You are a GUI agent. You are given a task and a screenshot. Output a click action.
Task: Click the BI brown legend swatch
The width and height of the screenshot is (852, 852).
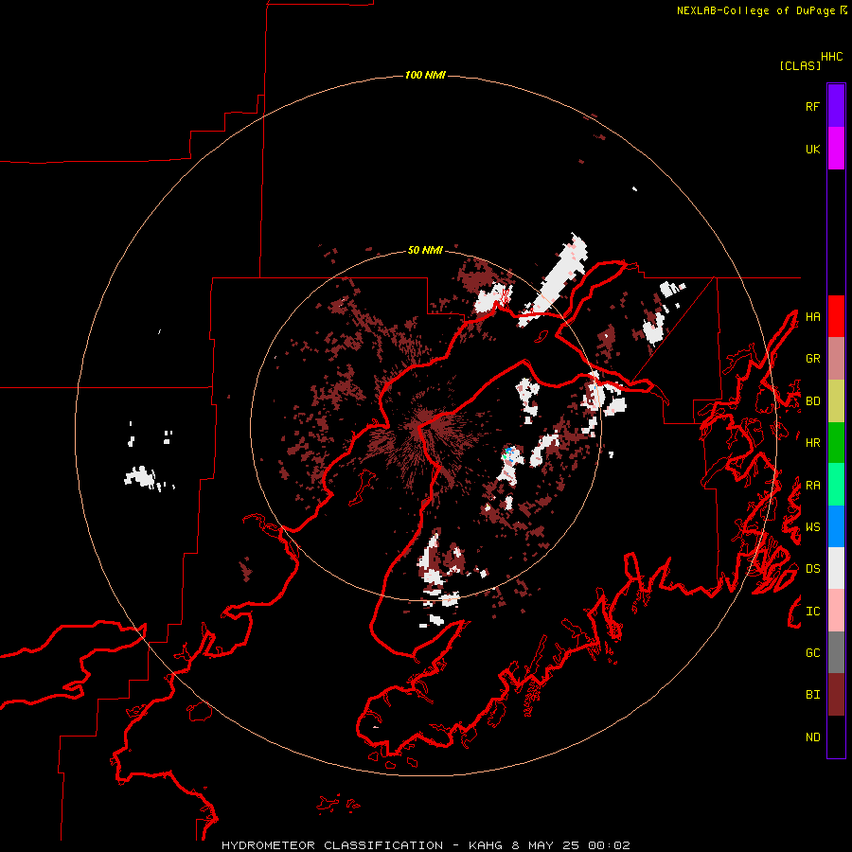836,695
